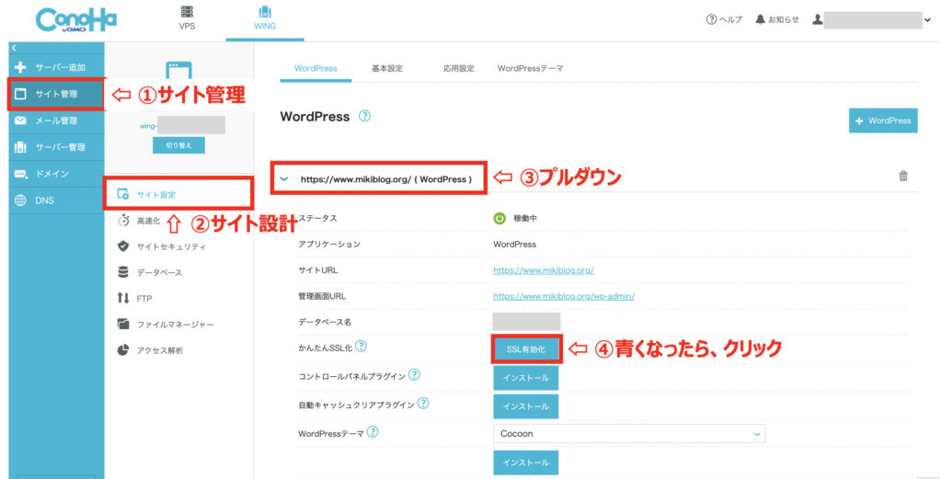Install 自動キャッシュクリアプラグイン
This screenshot has height=479, width=942.
point(525,406)
